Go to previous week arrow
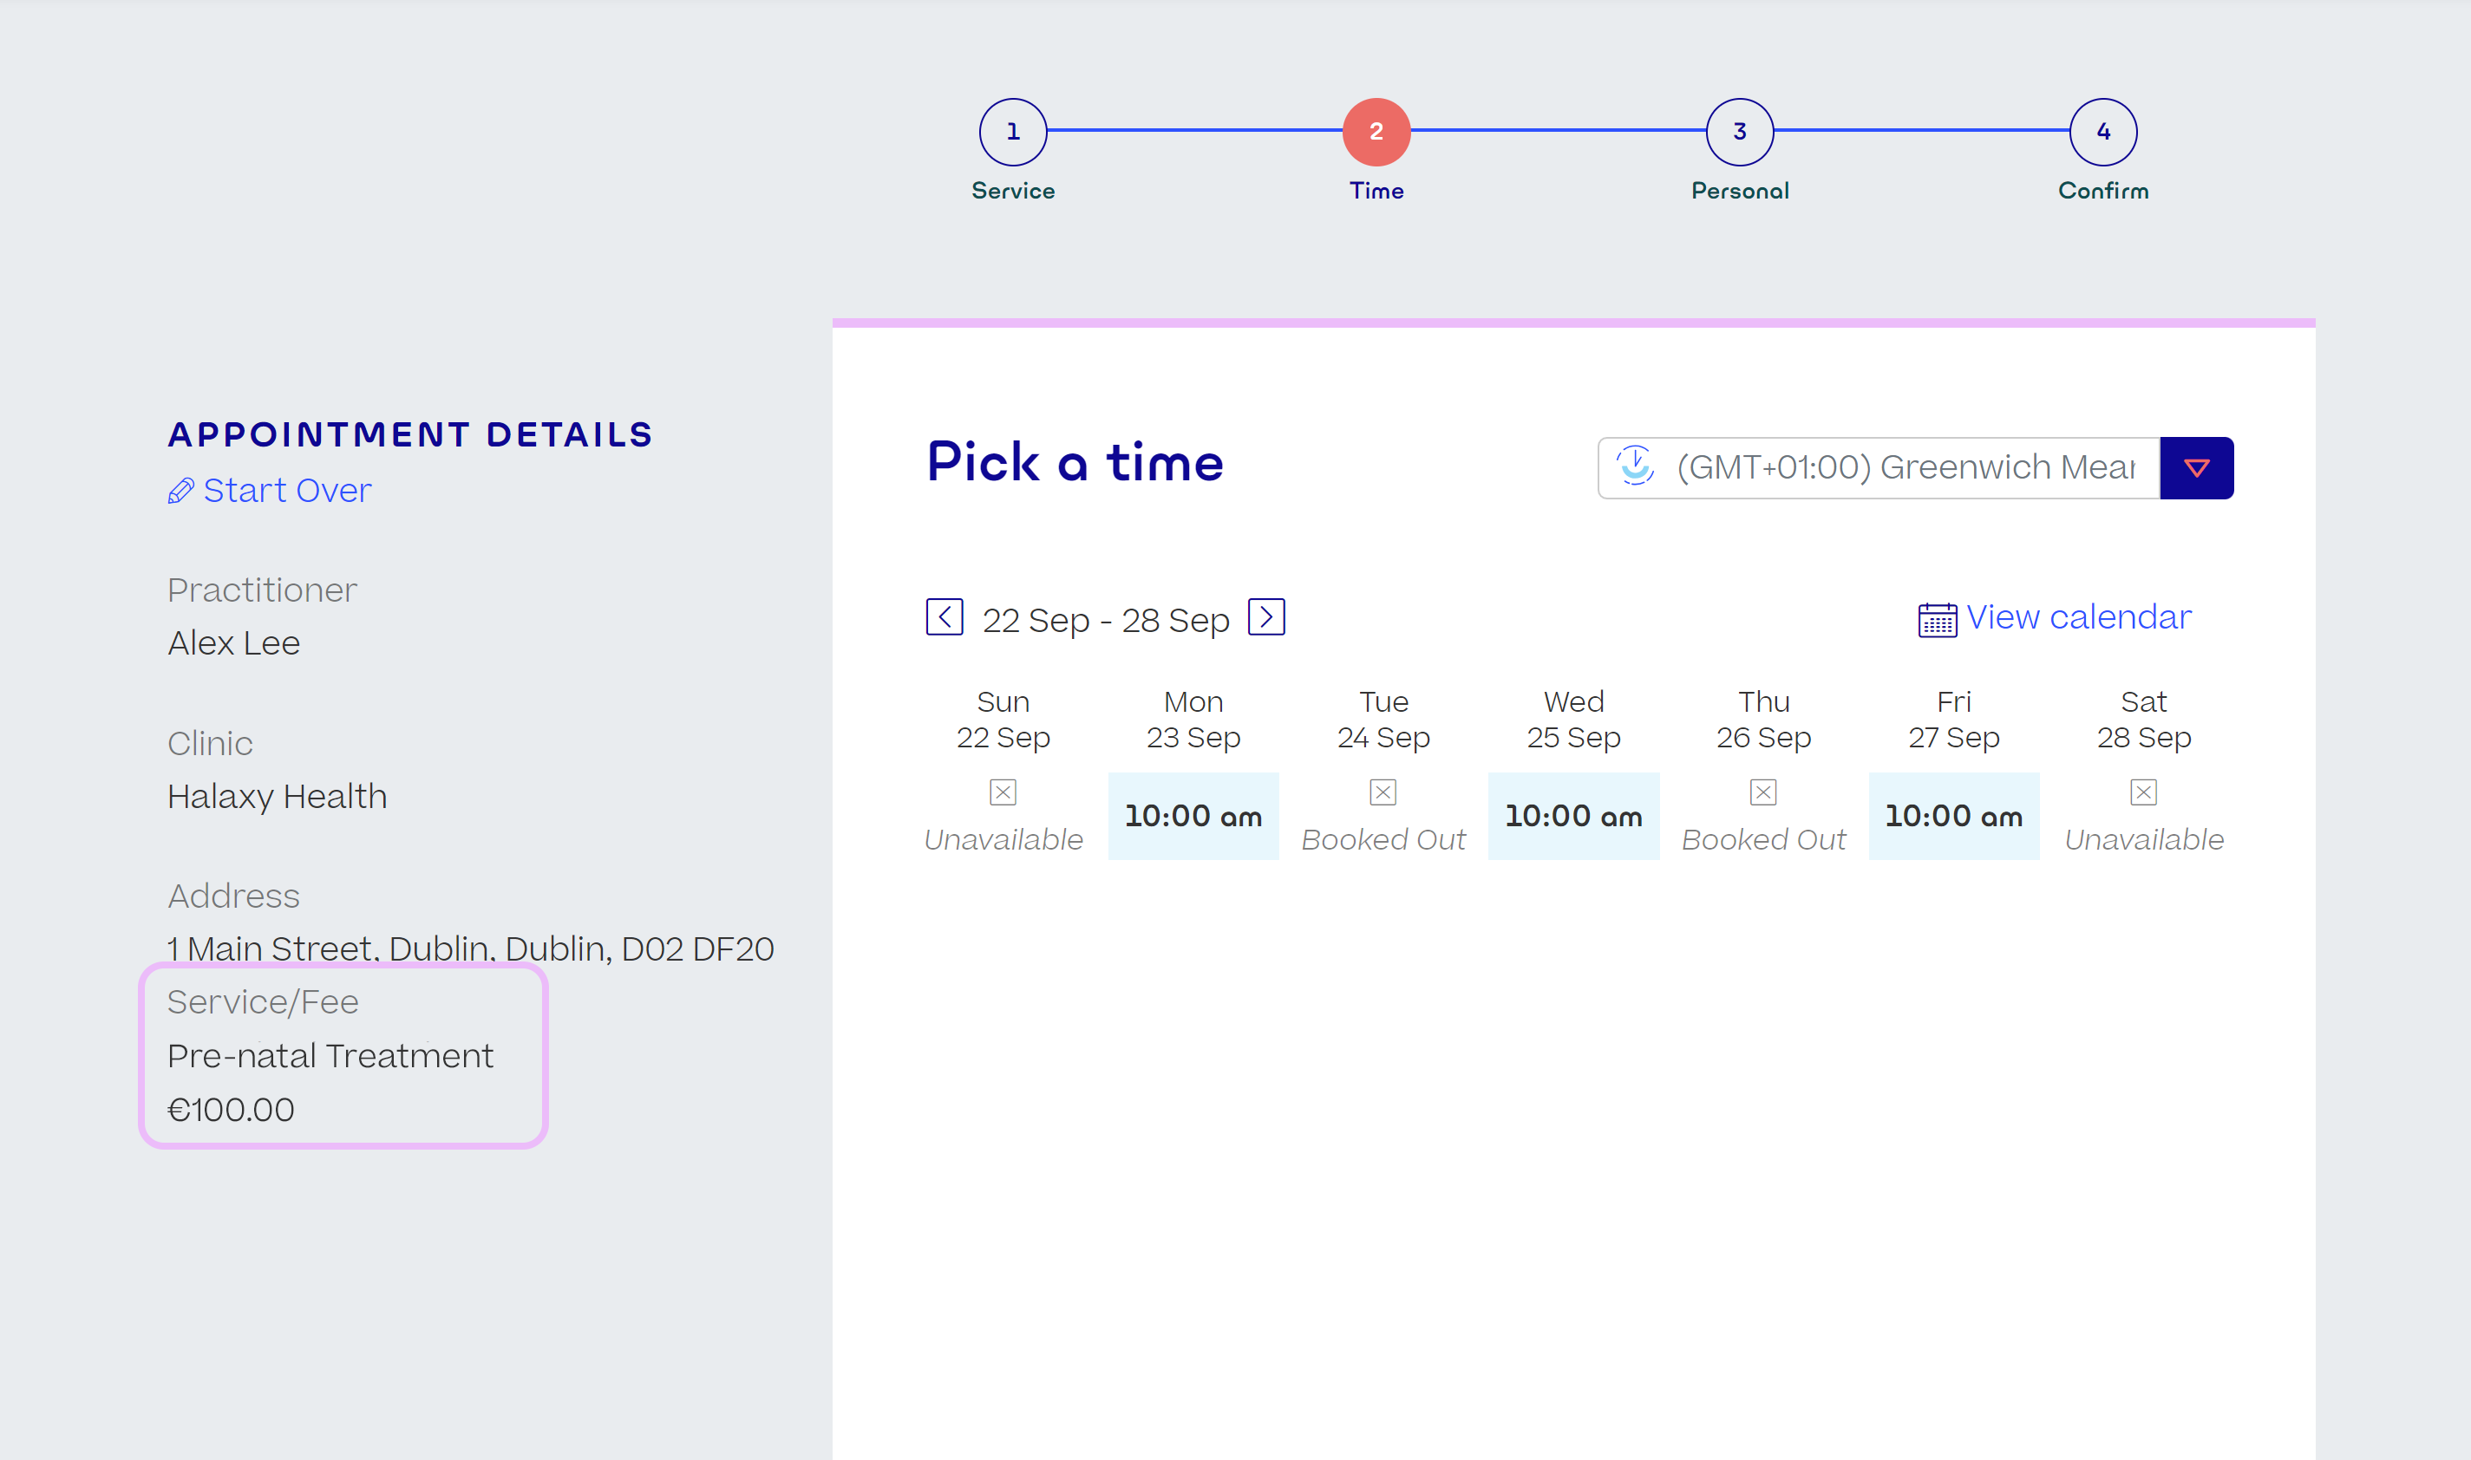The height and width of the screenshot is (1460, 2471). click(x=944, y=617)
